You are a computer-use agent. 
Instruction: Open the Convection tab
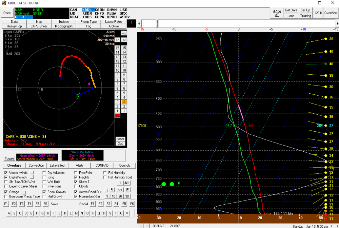tap(36, 165)
